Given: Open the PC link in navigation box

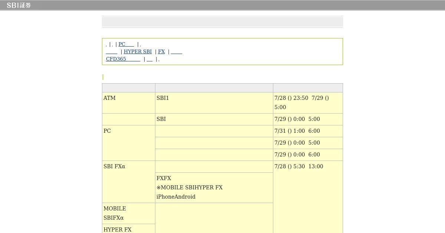Looking at the screenshot, I should (126, 44).
